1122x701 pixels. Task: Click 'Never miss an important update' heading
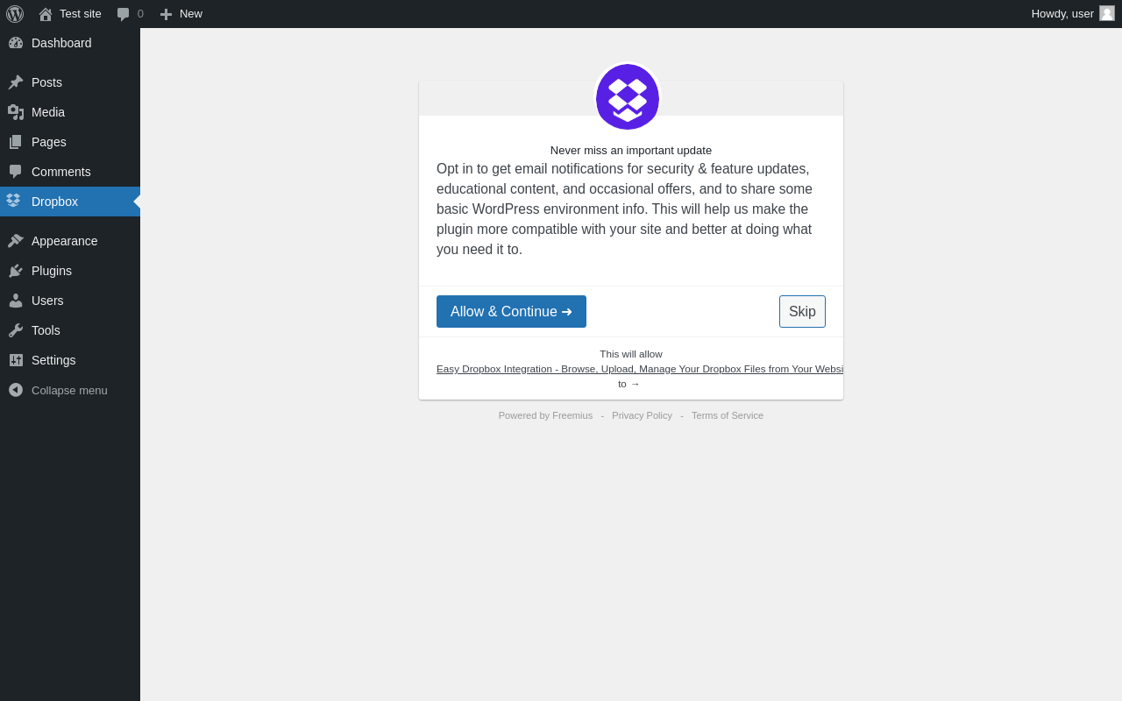click(x=631, y=150)
